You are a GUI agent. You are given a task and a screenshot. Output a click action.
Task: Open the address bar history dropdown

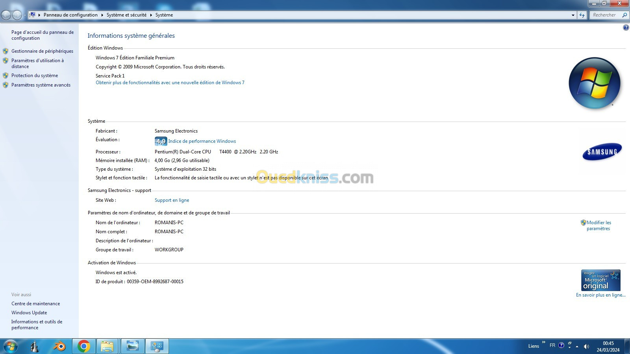pyautogui.click(x=573, y=15)
